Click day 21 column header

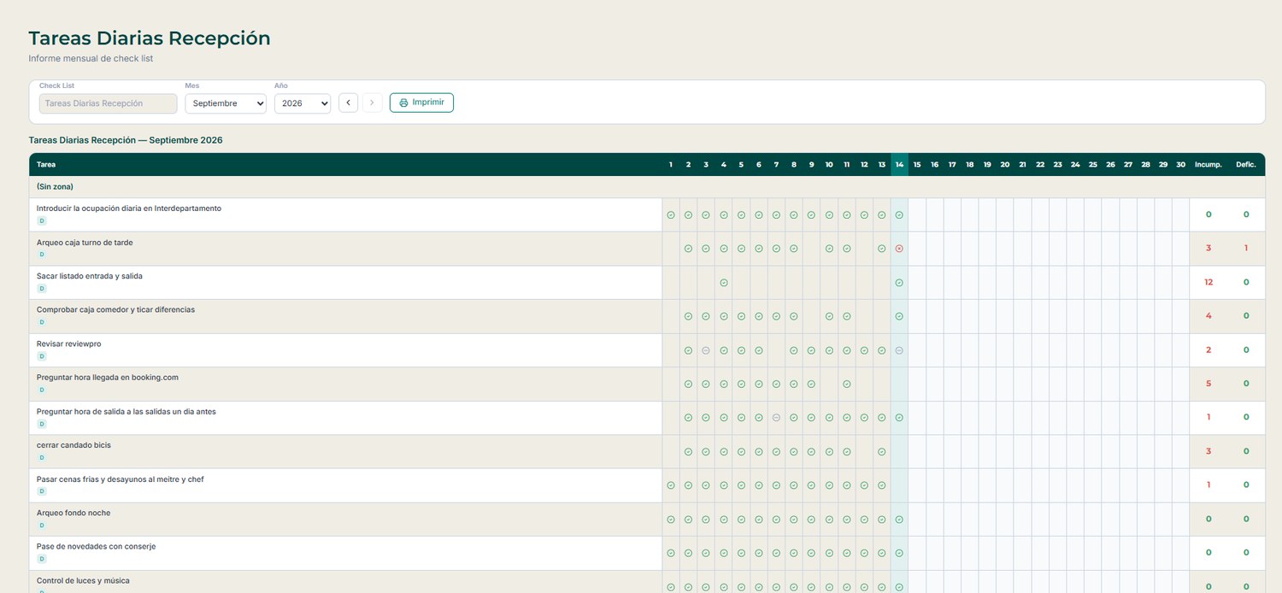[1022, 165]
